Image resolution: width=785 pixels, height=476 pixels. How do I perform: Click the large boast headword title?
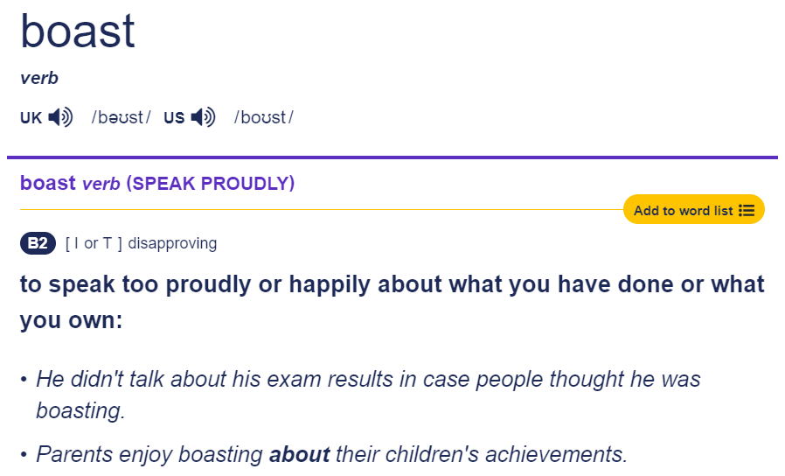(78, 31)
